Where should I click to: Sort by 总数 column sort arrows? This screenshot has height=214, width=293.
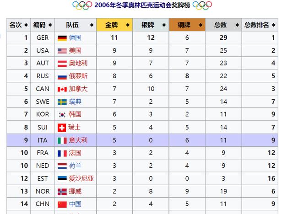click(237, 25)
